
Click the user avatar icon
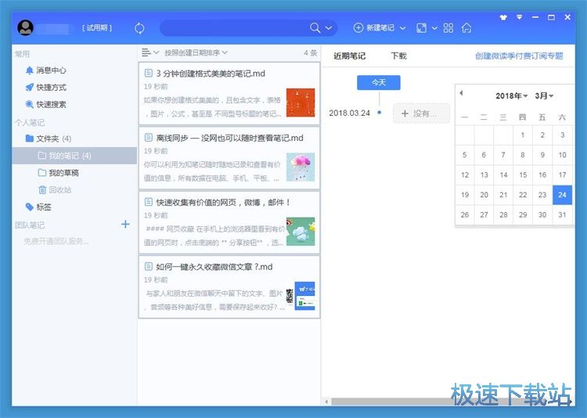point(25,27)
